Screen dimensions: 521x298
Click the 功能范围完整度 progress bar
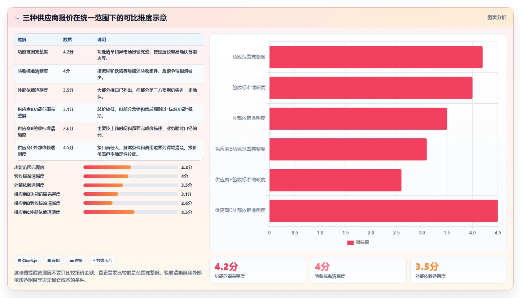131,167
